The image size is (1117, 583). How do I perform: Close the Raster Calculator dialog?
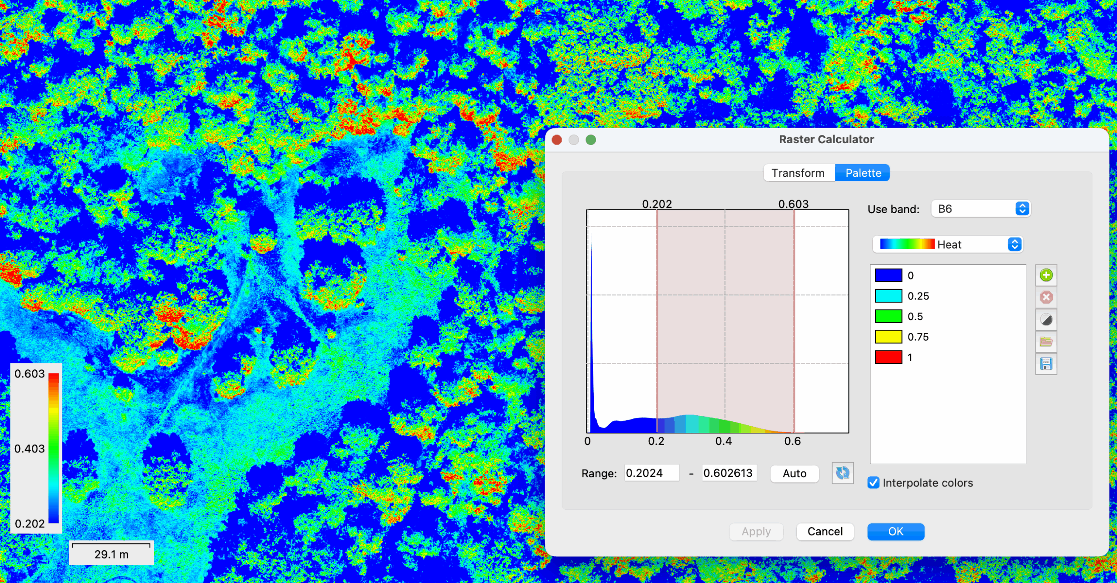(557, 140)
